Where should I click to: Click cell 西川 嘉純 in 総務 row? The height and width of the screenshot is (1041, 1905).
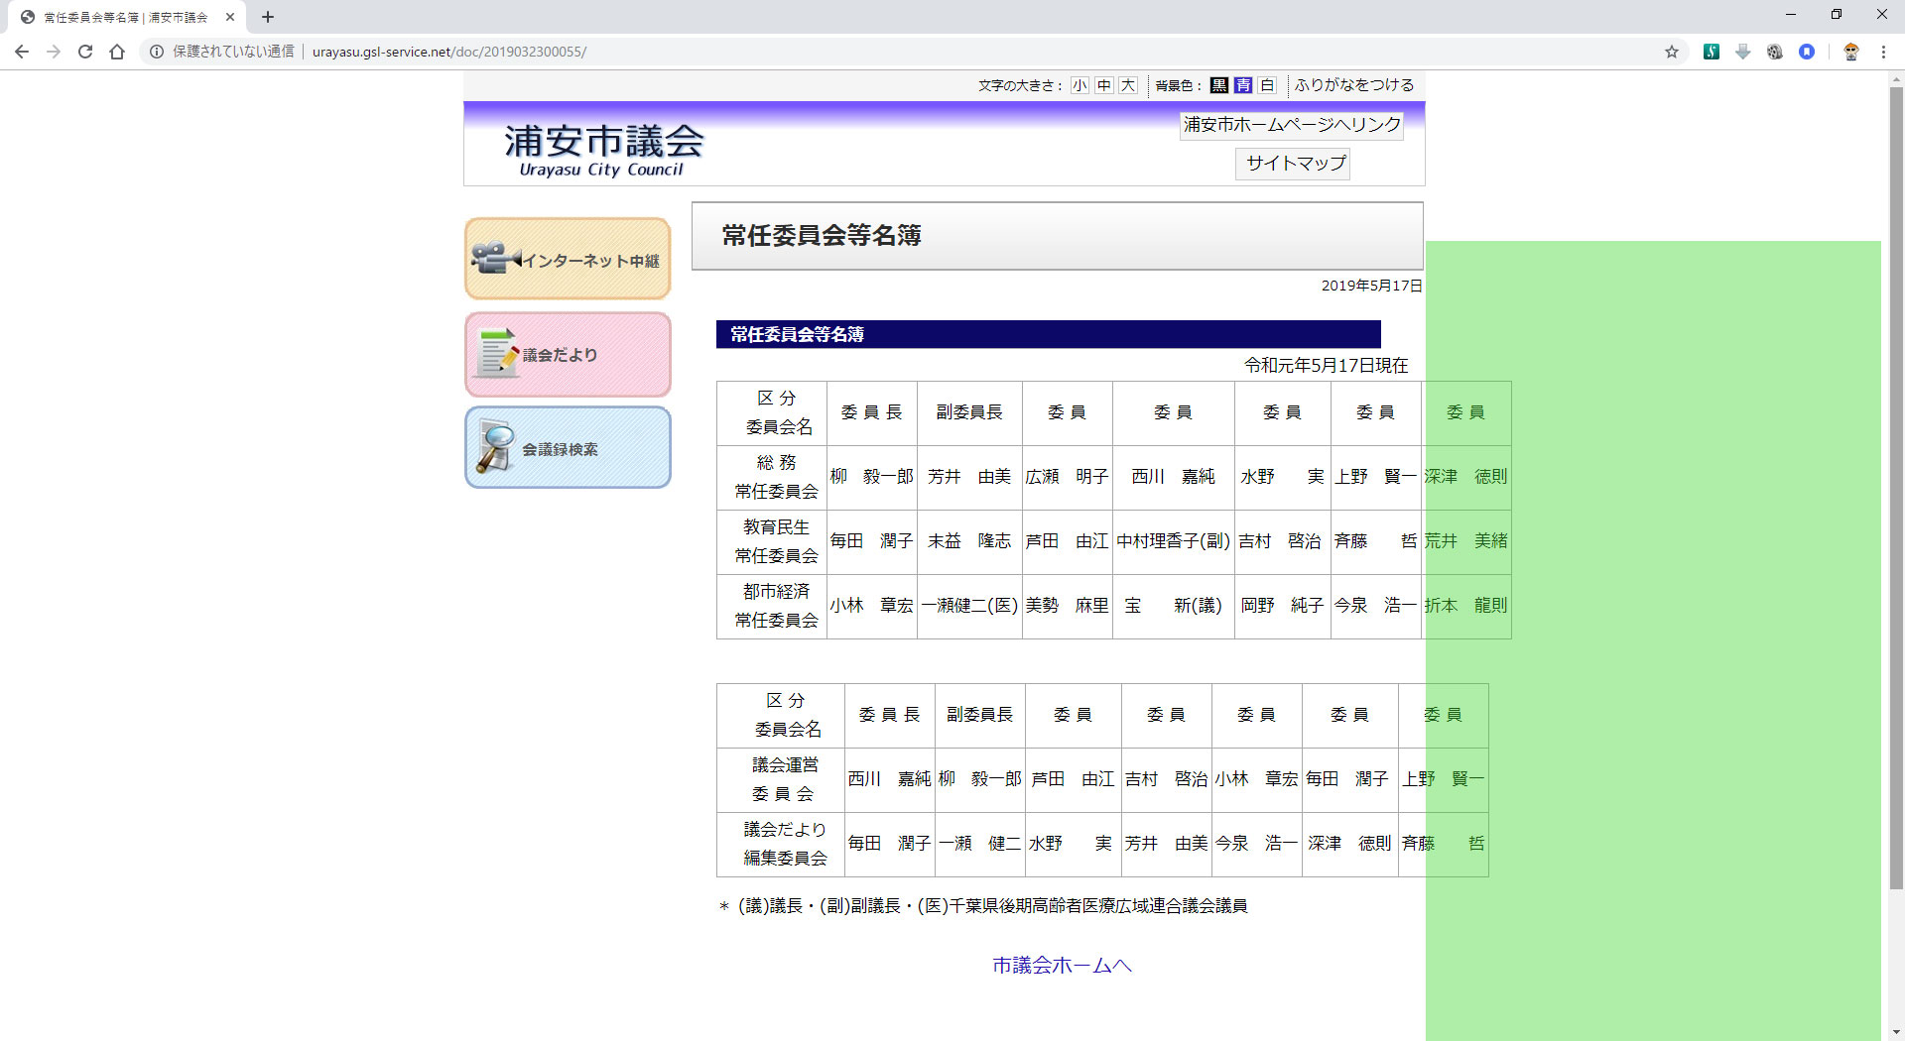coord(1174,477)
